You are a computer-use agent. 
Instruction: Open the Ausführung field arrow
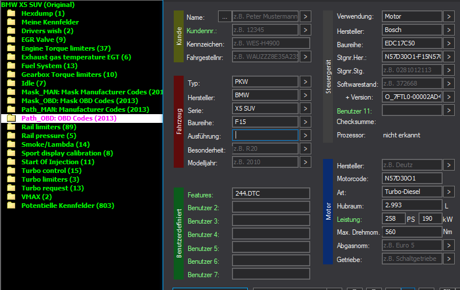pos(306,135)
